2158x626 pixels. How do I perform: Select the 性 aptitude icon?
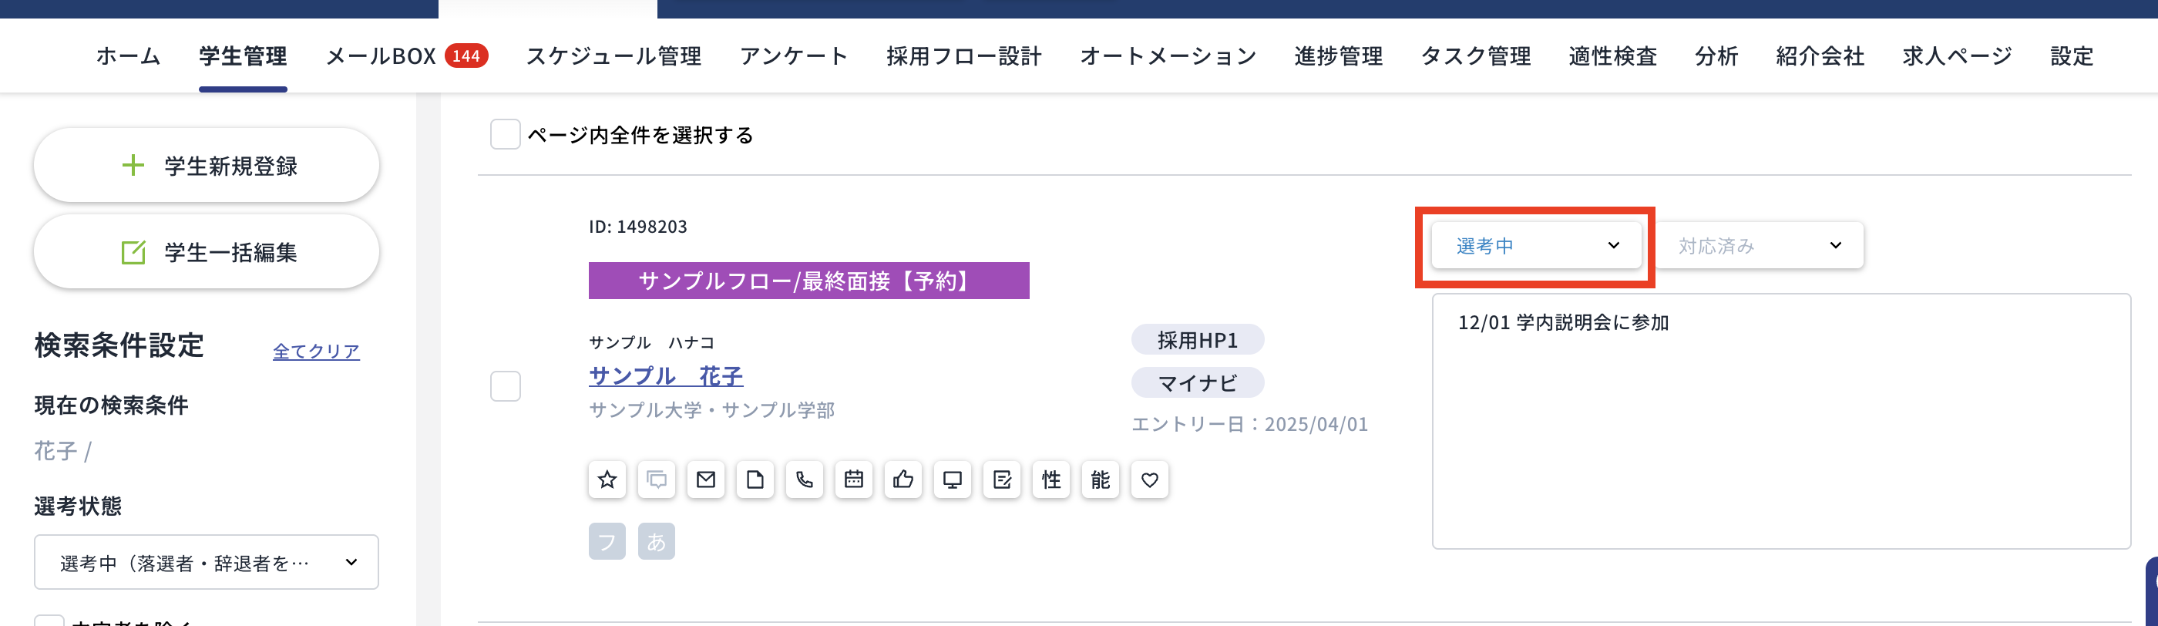click(x=1050, y=480)
